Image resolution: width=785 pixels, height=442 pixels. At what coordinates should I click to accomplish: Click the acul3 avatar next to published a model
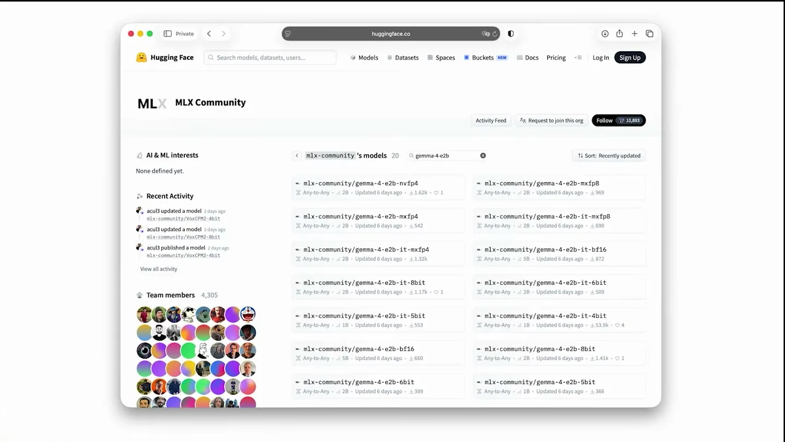click(140, 248)
